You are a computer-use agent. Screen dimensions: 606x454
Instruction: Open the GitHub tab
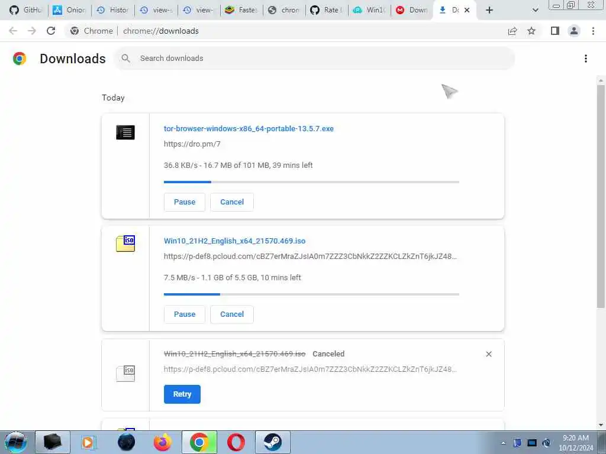point(25,10)
